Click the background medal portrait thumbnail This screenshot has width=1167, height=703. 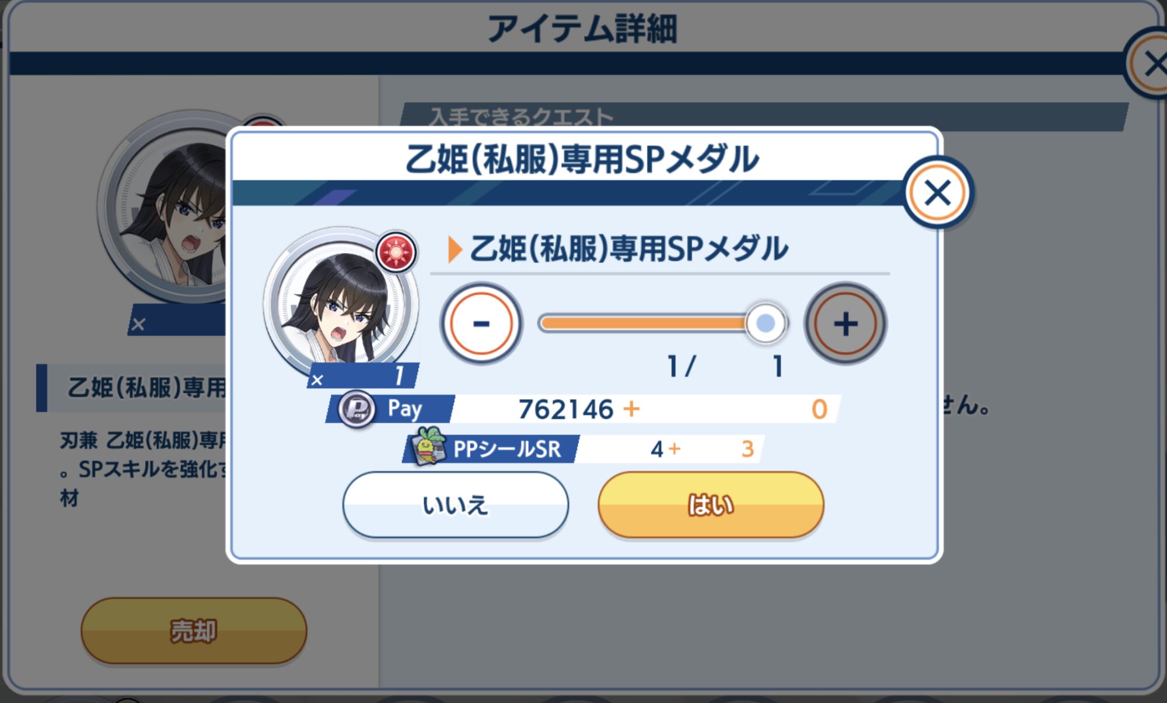[169, 207]
